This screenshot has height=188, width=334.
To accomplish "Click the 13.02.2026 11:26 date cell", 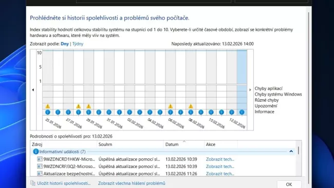I will point(181,174).
